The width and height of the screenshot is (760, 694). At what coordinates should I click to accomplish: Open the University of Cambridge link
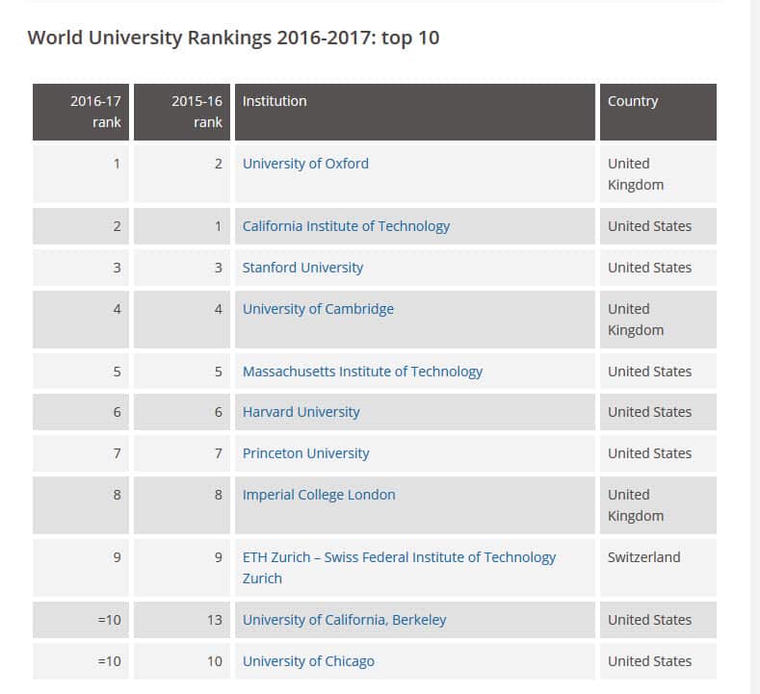click(318, 309)
